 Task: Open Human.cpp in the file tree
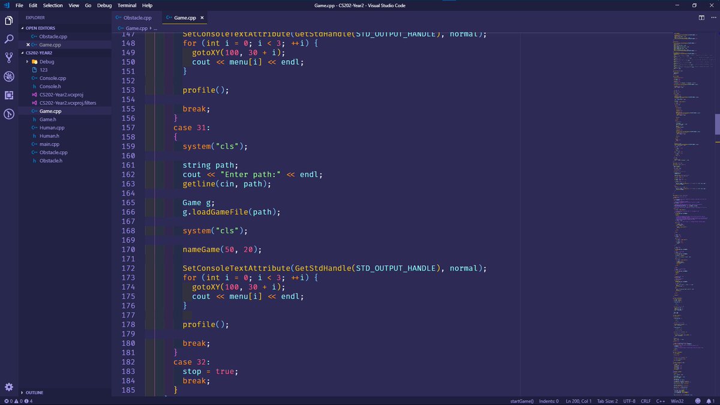52,128
